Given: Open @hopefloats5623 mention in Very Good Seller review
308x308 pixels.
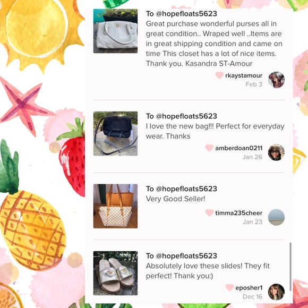Looking at the screenshot, I should point(186,189).
